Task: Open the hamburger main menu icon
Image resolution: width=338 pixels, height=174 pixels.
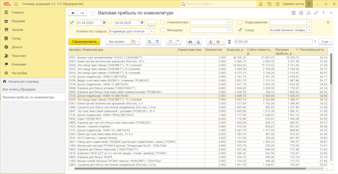Action: (16, 4)
